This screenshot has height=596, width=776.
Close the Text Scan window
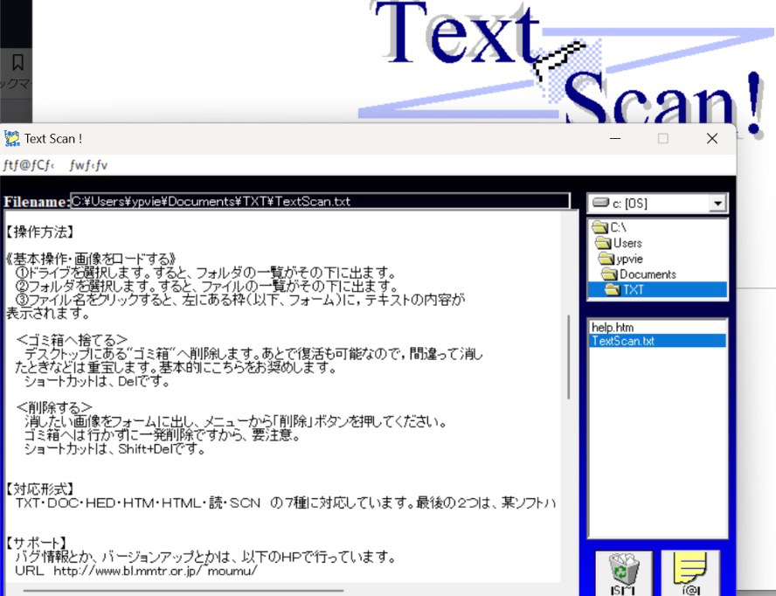click(711, 139)
